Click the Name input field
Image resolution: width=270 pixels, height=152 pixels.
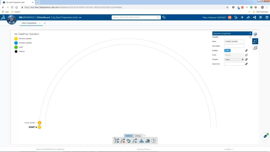pyautogui.click(x=234, y=41)
